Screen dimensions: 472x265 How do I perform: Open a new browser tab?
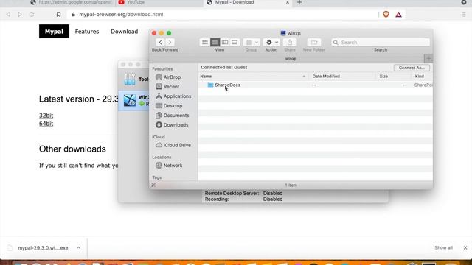[x=299, y=2]
